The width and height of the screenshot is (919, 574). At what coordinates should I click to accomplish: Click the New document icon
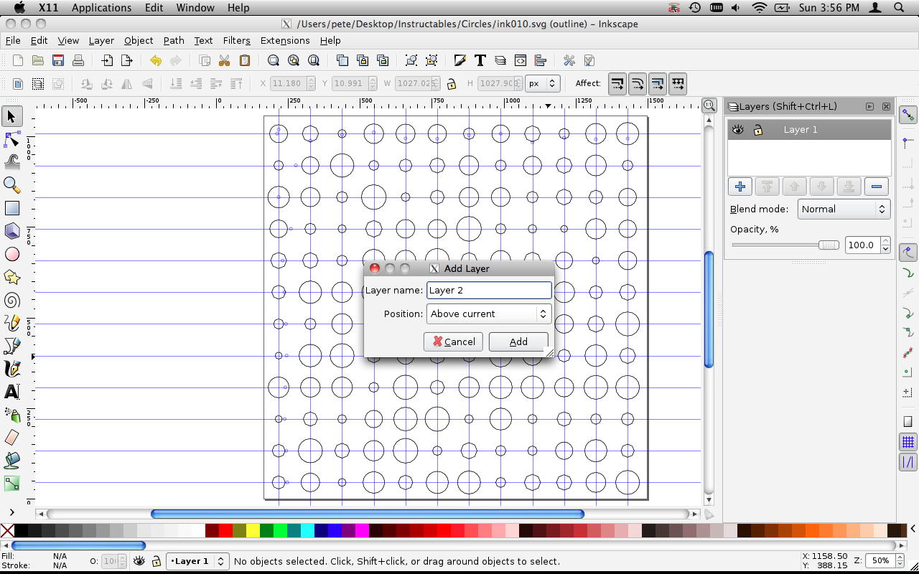coord(18,60)
